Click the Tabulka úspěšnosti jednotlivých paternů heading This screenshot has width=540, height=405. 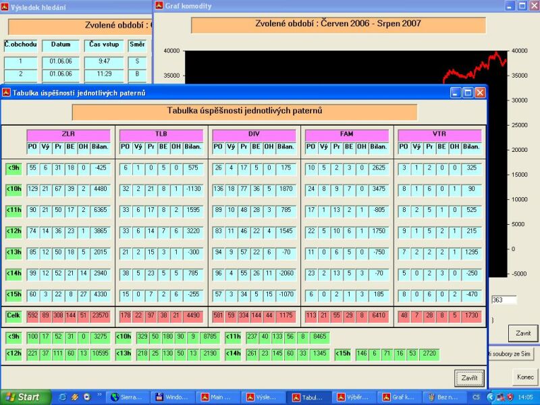[244, 111]
